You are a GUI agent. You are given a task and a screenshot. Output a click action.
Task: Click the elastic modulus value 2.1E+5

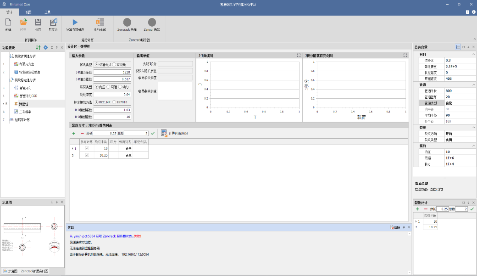(460, 67)
